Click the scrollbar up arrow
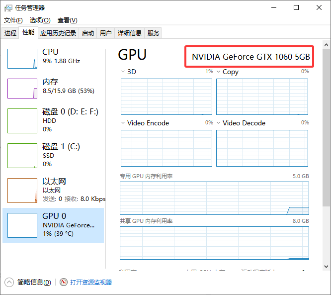 coord(326,45)
